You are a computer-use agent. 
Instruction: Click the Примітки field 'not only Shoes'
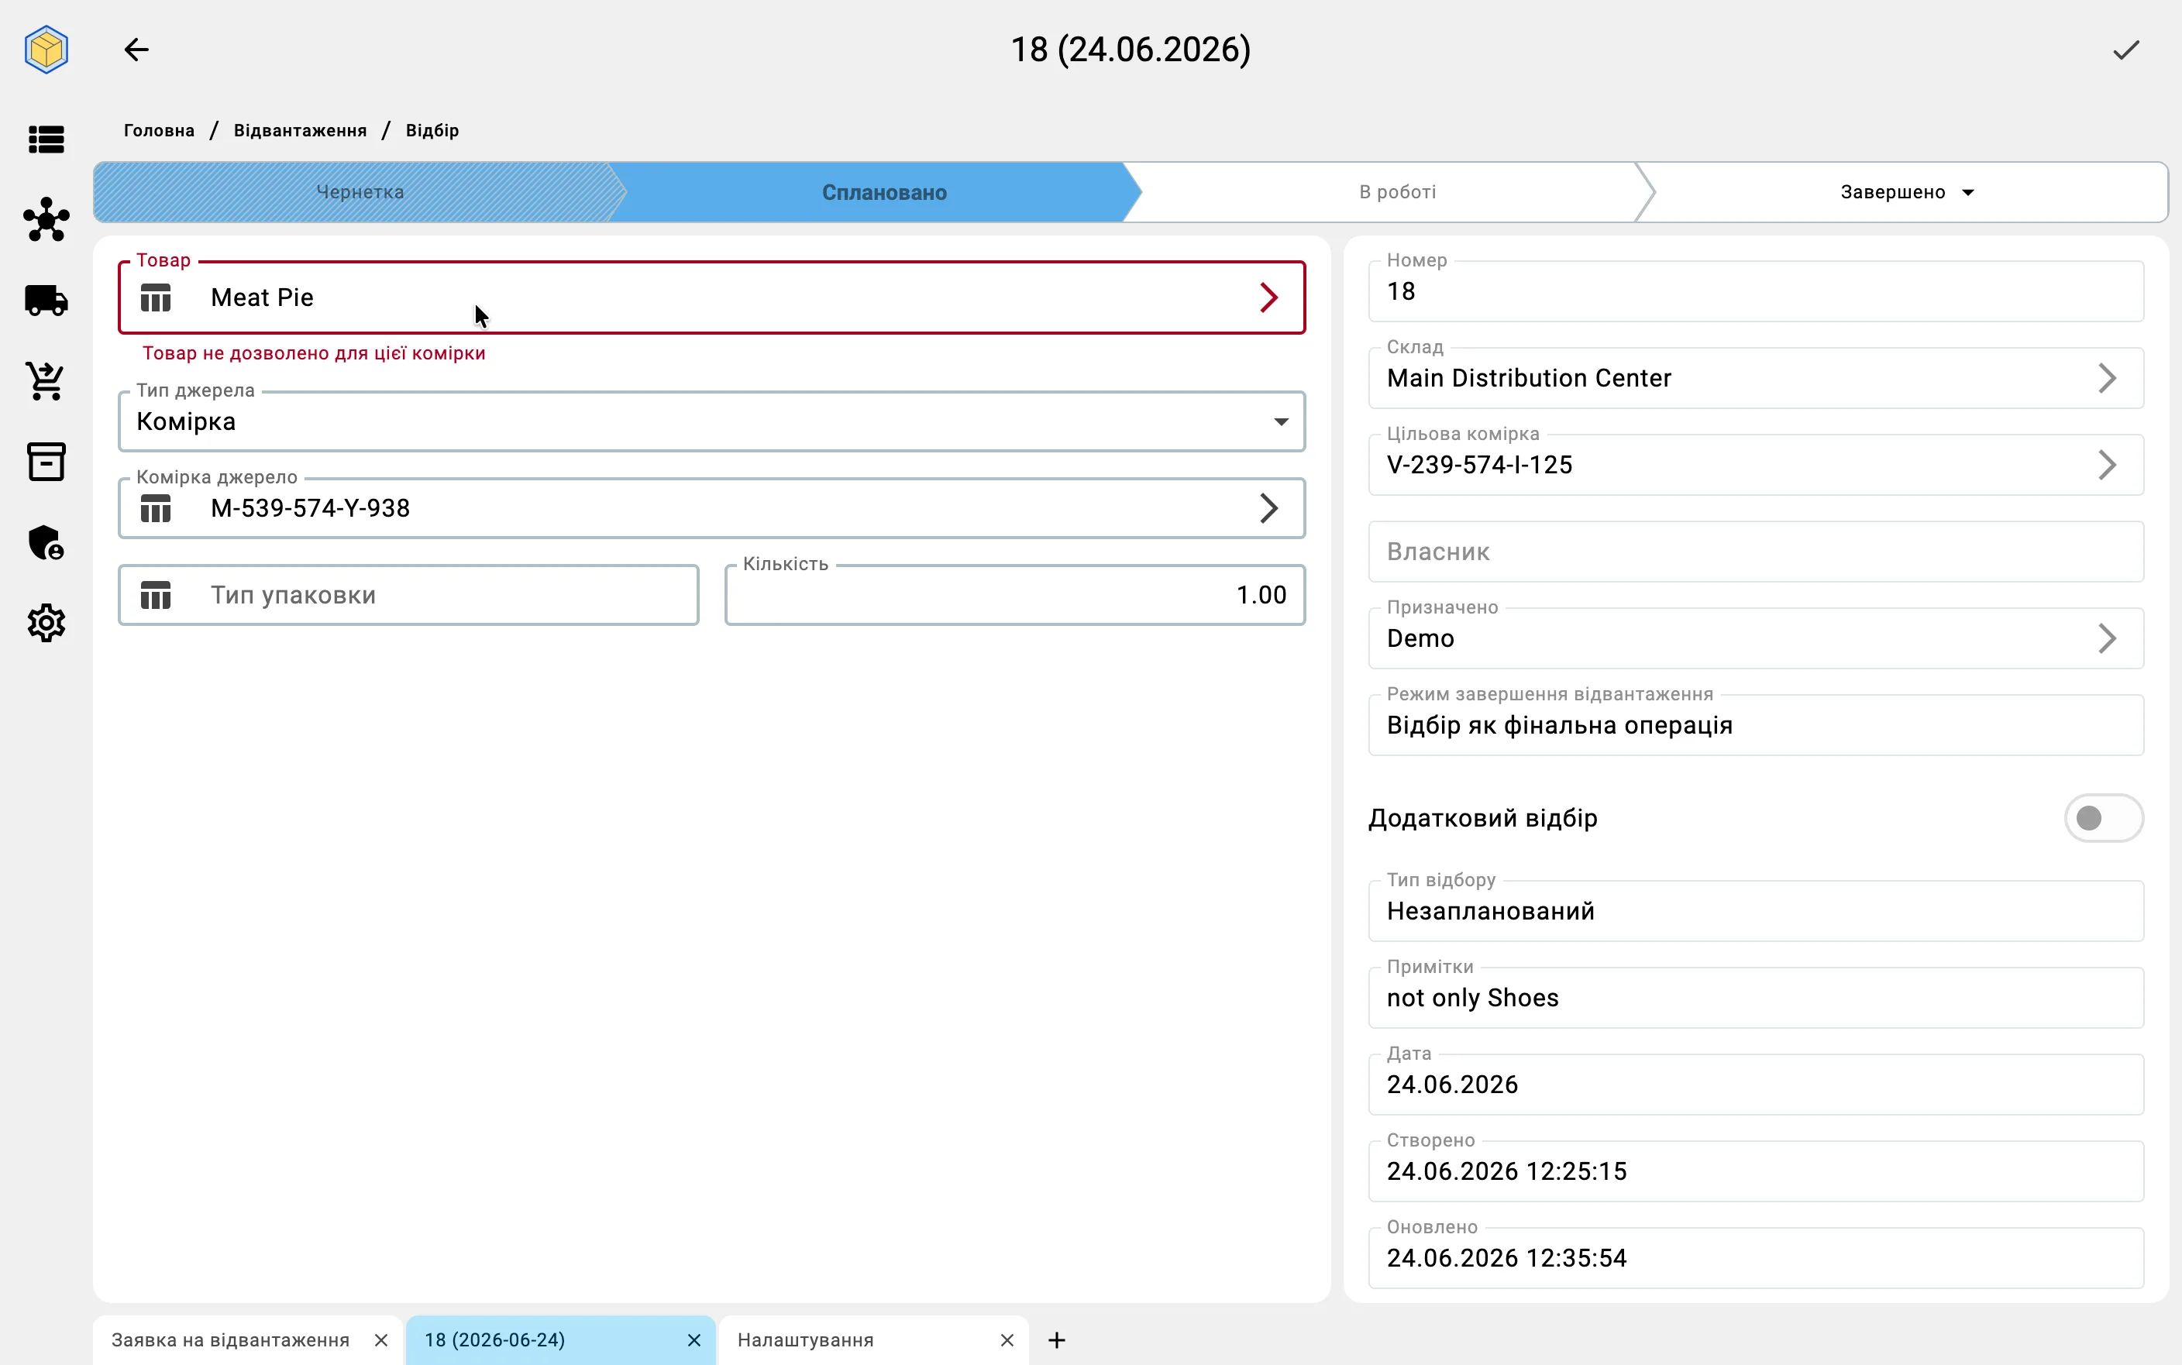tap(1755, 998)
